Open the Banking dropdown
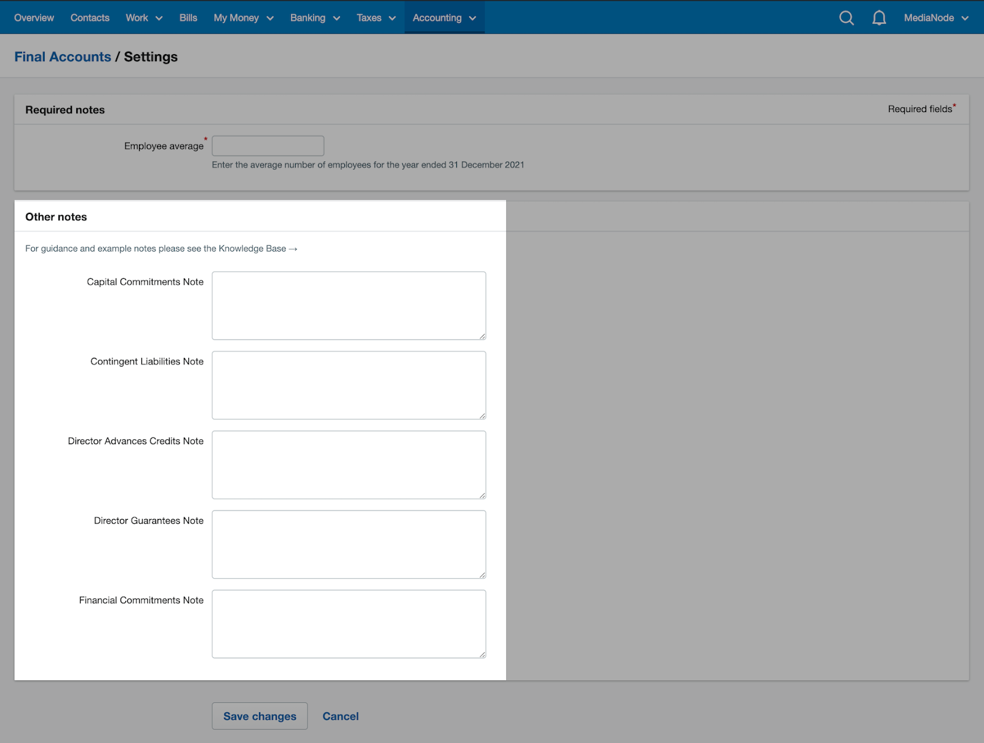Screen dimensions: 984x743 (x=314, y=18)
